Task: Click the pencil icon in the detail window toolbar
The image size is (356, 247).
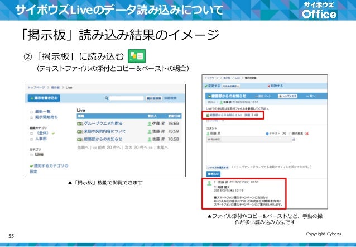Action: pos(206,86)
